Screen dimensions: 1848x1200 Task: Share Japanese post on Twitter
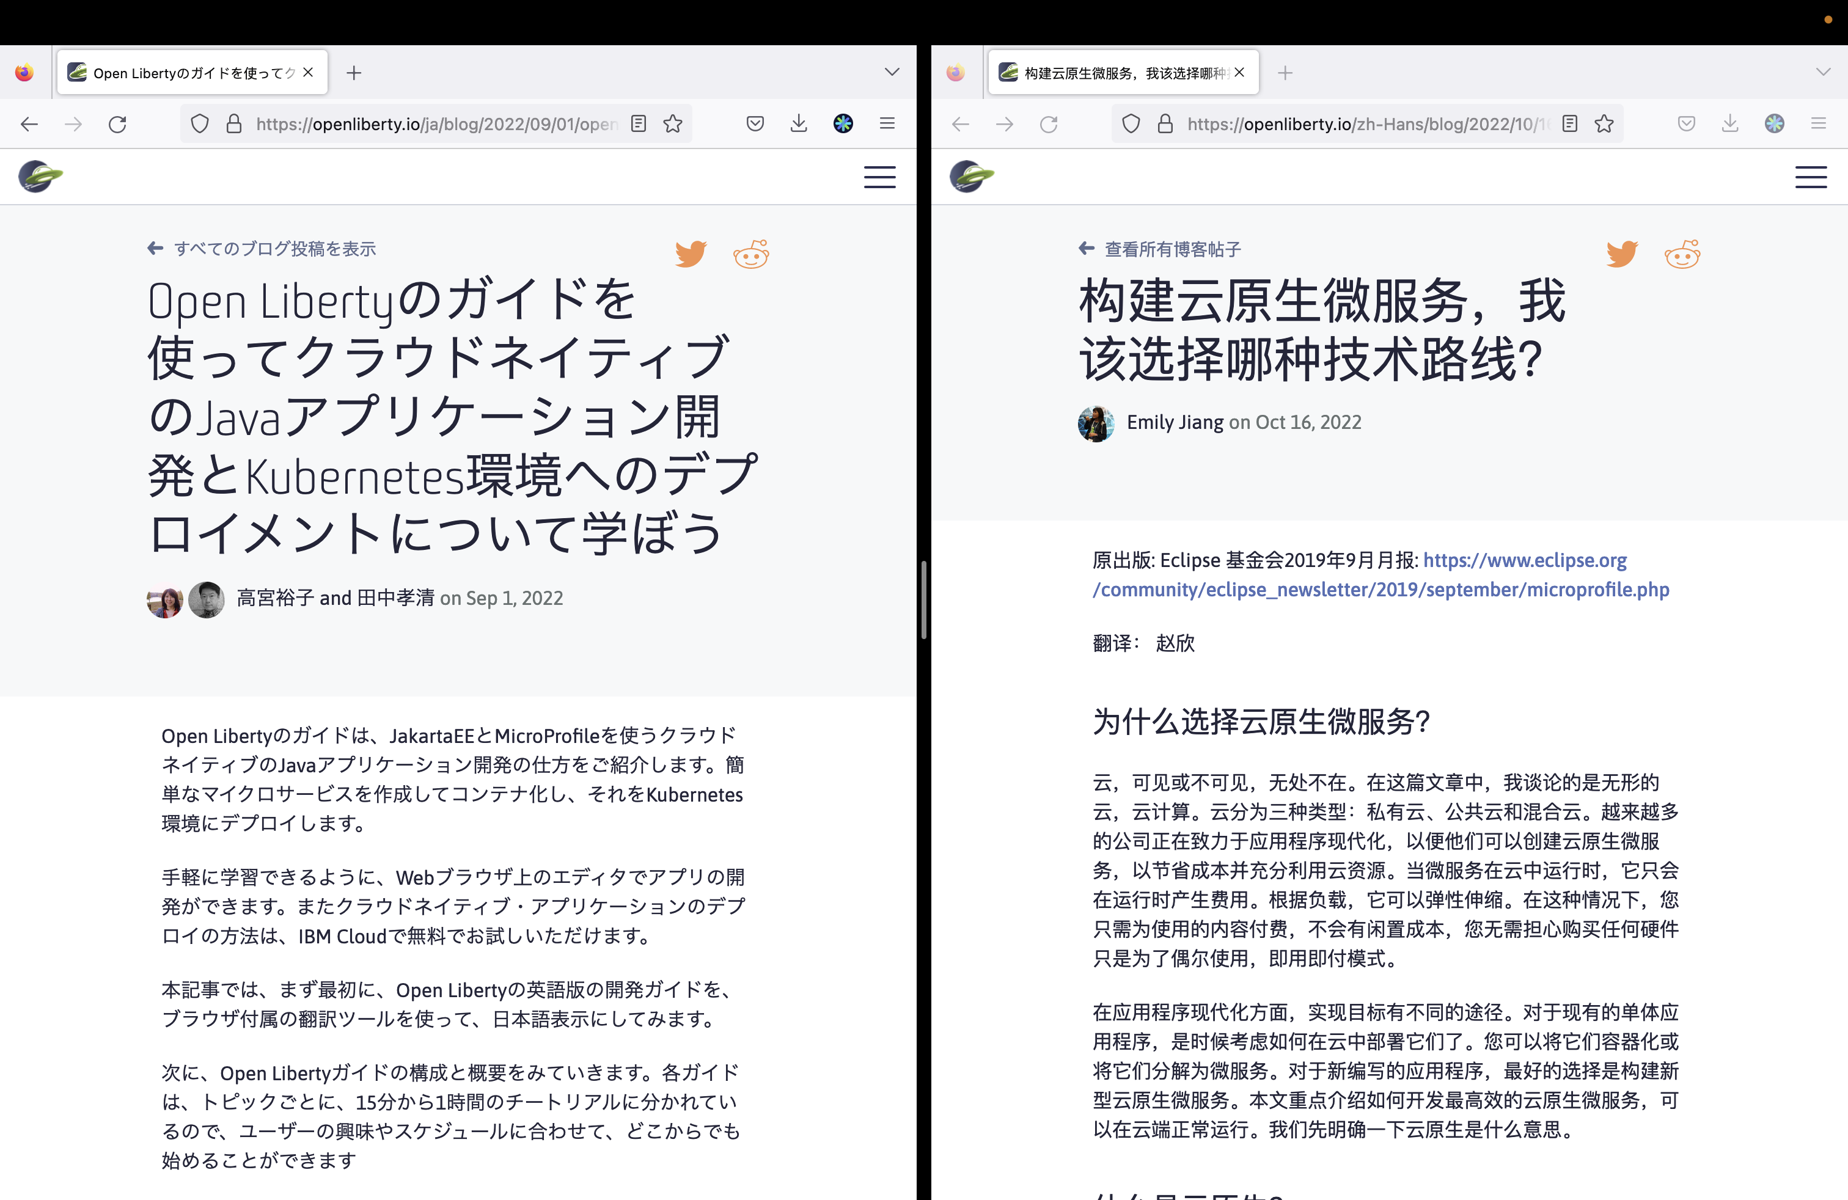[691, 254]
